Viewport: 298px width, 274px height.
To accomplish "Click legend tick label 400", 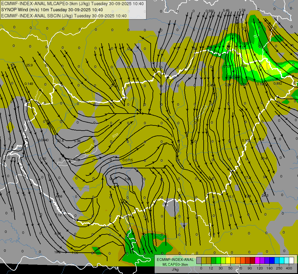I will pyautogui.click(x=289, y=268).
